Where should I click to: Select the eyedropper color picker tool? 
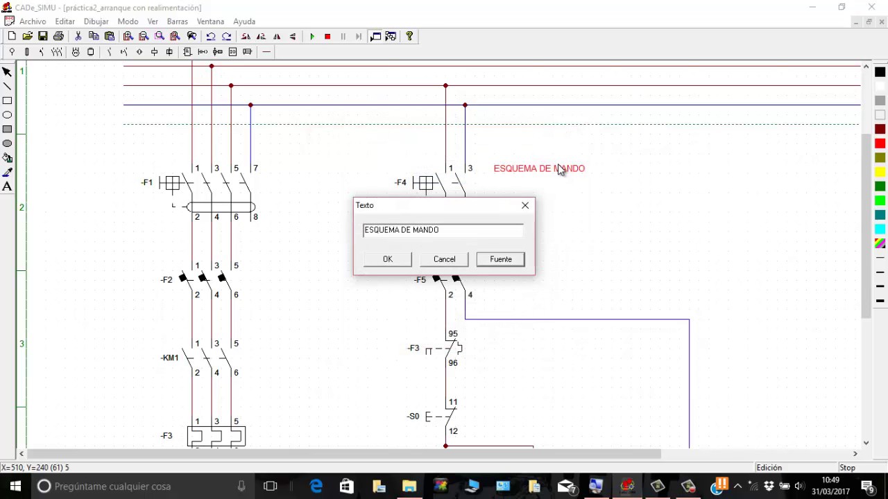8,172
